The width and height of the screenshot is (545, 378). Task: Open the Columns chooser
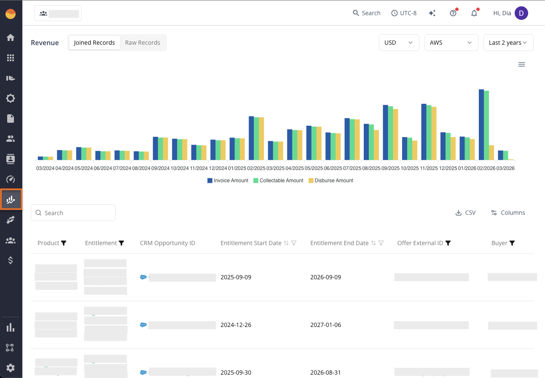(508, 213)
